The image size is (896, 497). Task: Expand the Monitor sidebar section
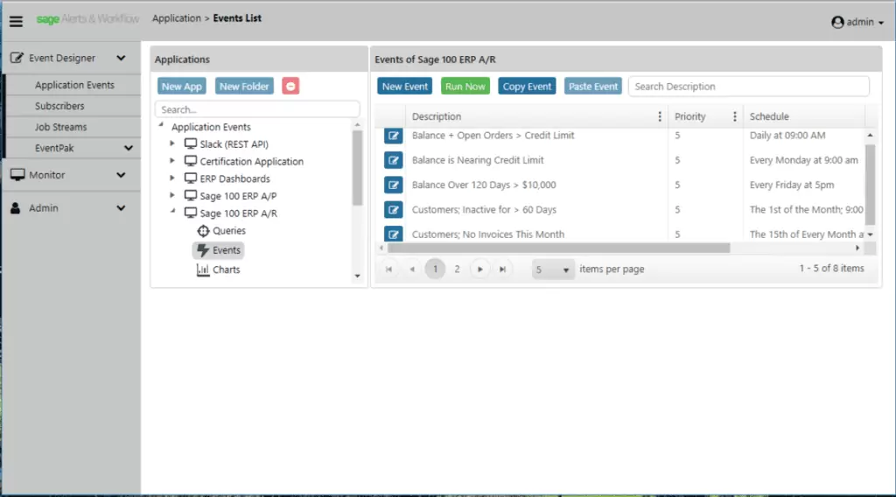[121, 175]
